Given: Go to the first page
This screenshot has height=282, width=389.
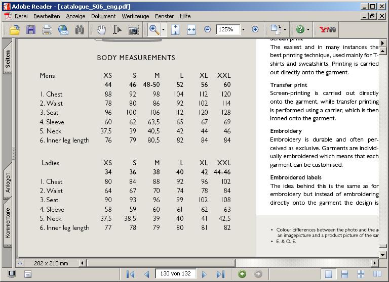Looking at the screenshot, I should [130, 274].
